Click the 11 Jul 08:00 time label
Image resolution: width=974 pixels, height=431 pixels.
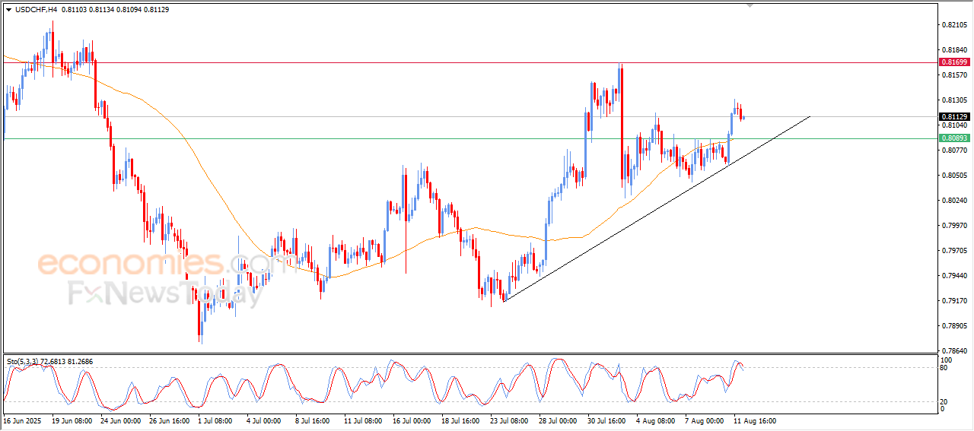pos(363,420)
